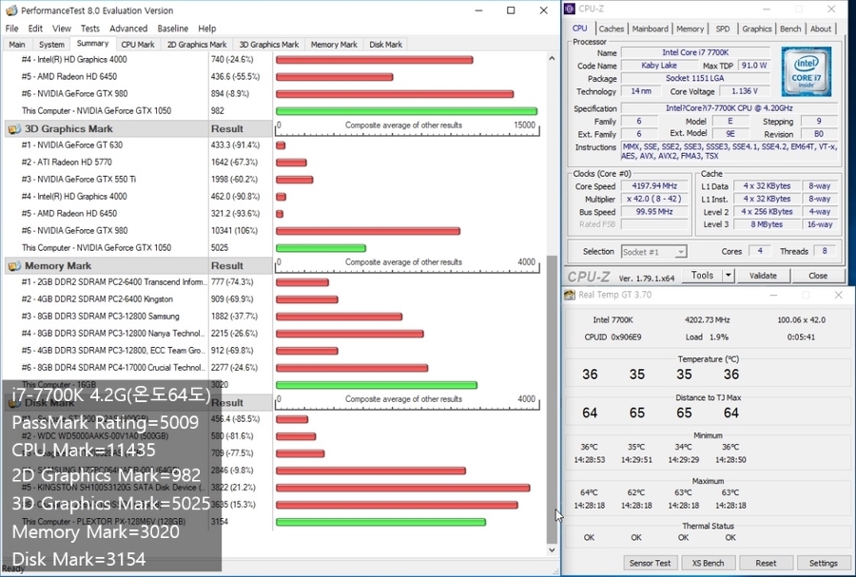Open the Socket #1 selection dropdown

654,252
